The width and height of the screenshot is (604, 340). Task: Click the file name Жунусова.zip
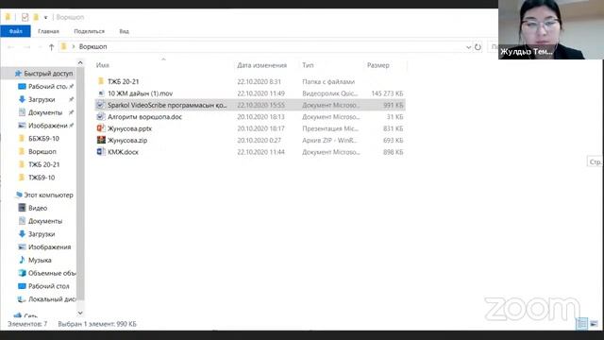(x=127, y=141)
